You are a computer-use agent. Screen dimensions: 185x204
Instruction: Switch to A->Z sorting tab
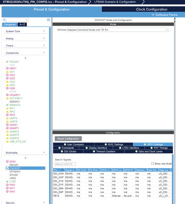tap(22, 24)
